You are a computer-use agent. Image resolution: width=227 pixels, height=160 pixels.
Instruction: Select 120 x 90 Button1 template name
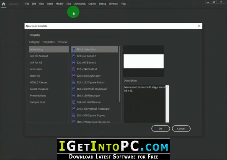tap(86, 63)
